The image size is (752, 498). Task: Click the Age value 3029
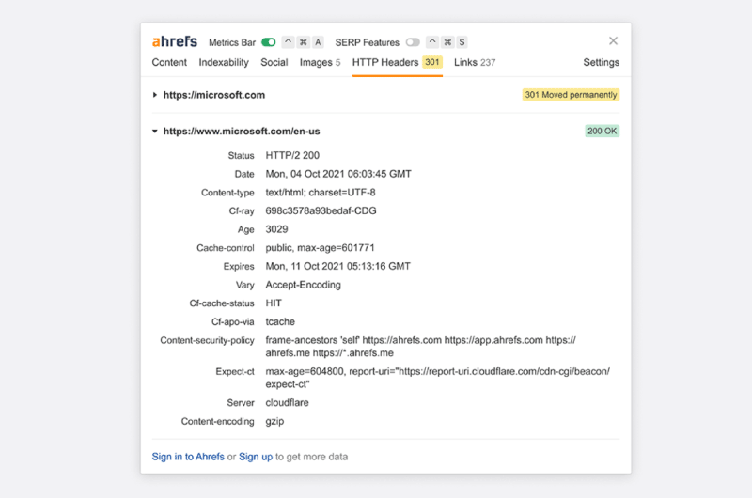276,229
